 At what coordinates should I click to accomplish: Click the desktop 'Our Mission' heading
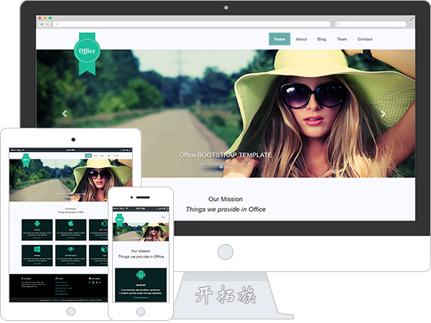tap(226, 199)
